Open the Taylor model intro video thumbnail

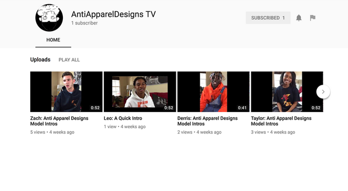(287, 92)
